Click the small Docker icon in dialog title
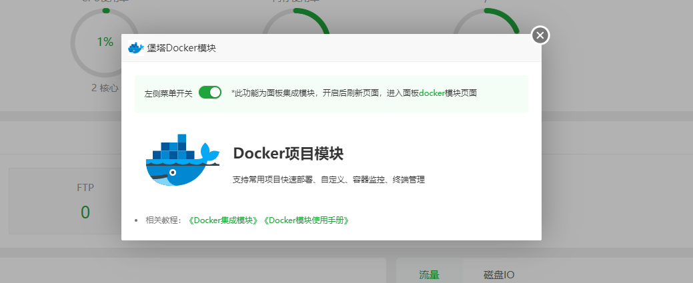The width and height of the screenshot is (693, 283). [135, 48]
